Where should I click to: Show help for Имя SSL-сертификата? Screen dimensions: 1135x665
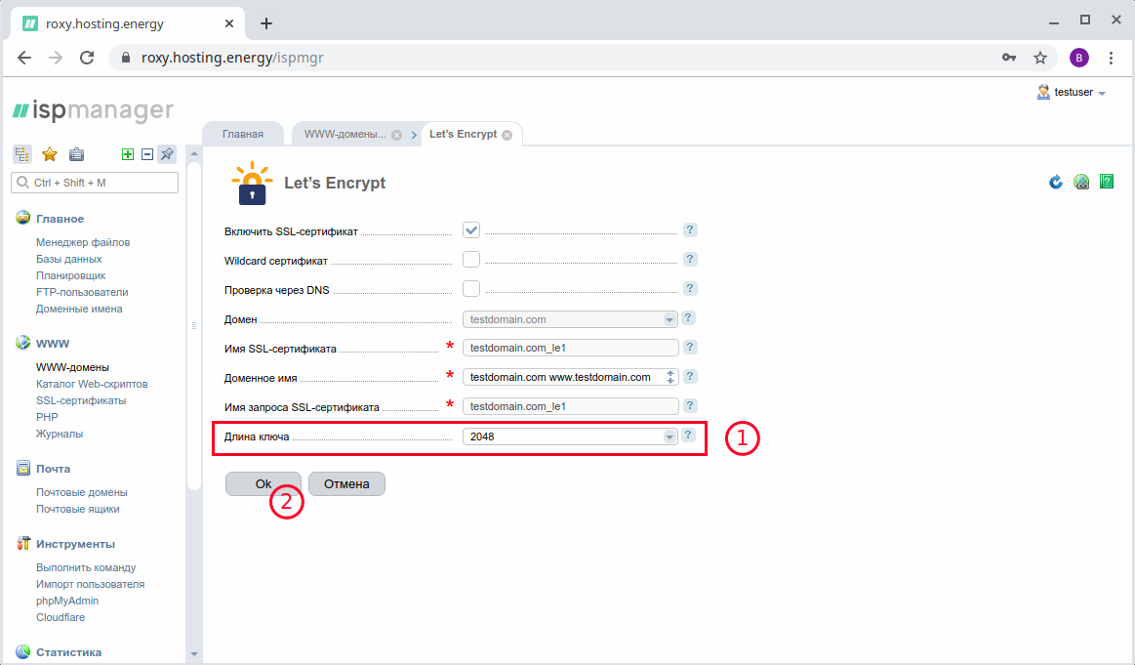coord(690,347)
